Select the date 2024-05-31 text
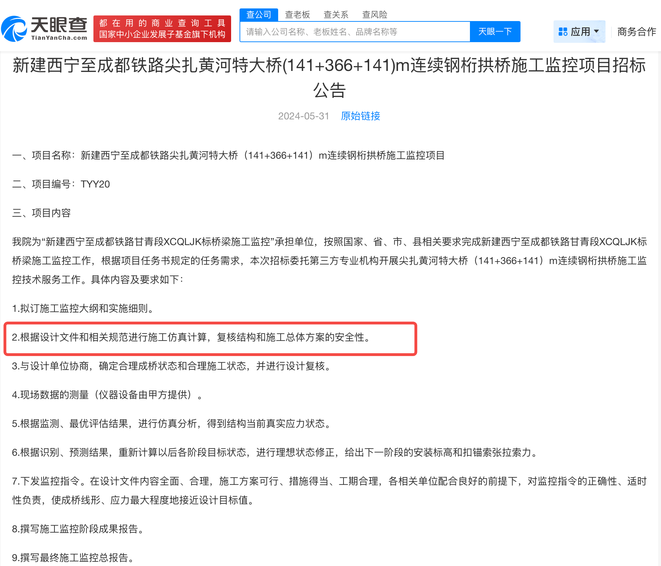The image size is (661, 566). pyautogui.click(x=303, y=116)
